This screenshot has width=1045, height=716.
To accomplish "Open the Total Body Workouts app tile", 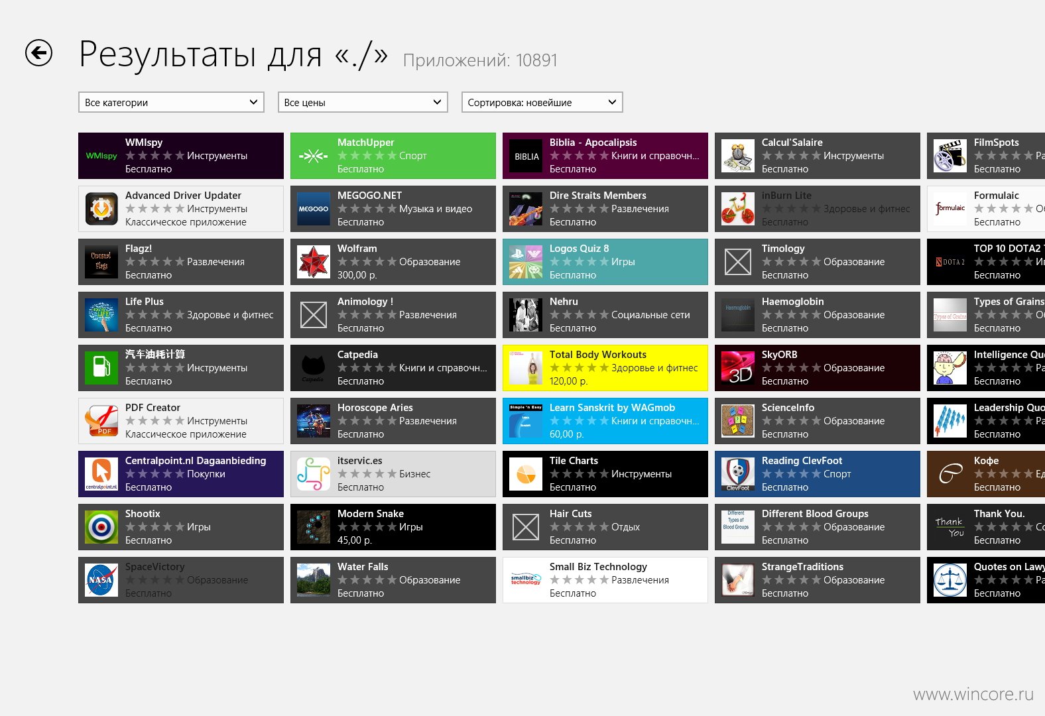I will click(605, 368).
